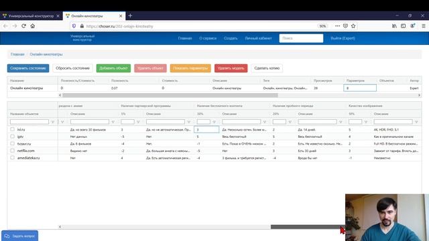429x241 pixels.
Task: Change the 90% page zoom indicator
Action: [x=323, y=26]
